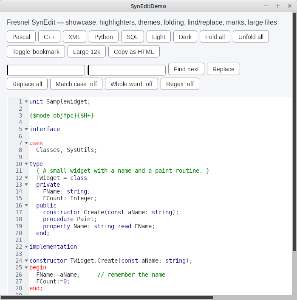Click the Replace button

click(x=223, y=69)
